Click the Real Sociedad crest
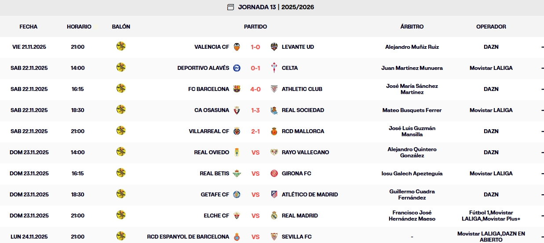 point(274,110)
